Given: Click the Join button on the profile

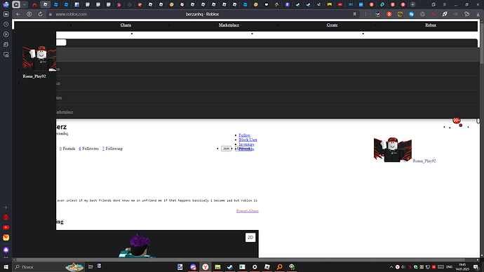Looking at the screenshot, I should [226, 149].
